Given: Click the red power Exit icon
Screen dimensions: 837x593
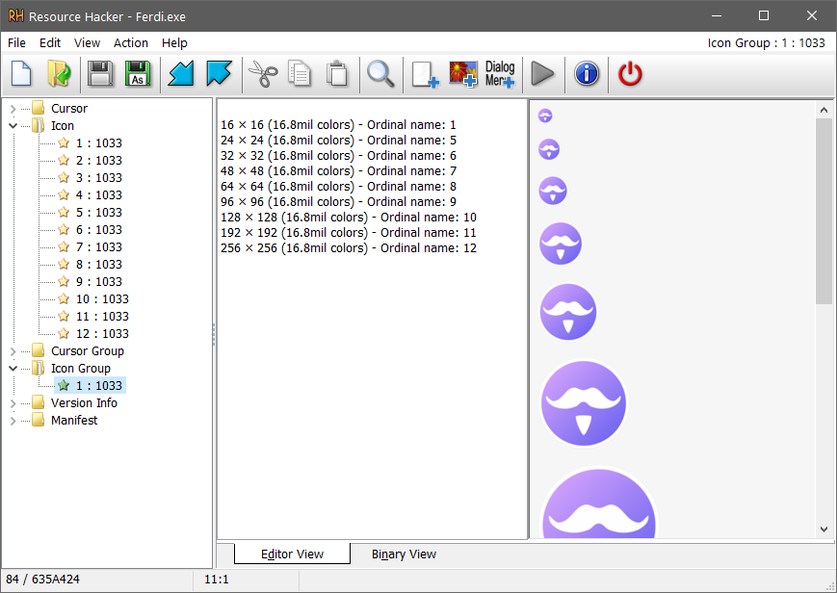Looking at the screenshot, I should 630,74.
